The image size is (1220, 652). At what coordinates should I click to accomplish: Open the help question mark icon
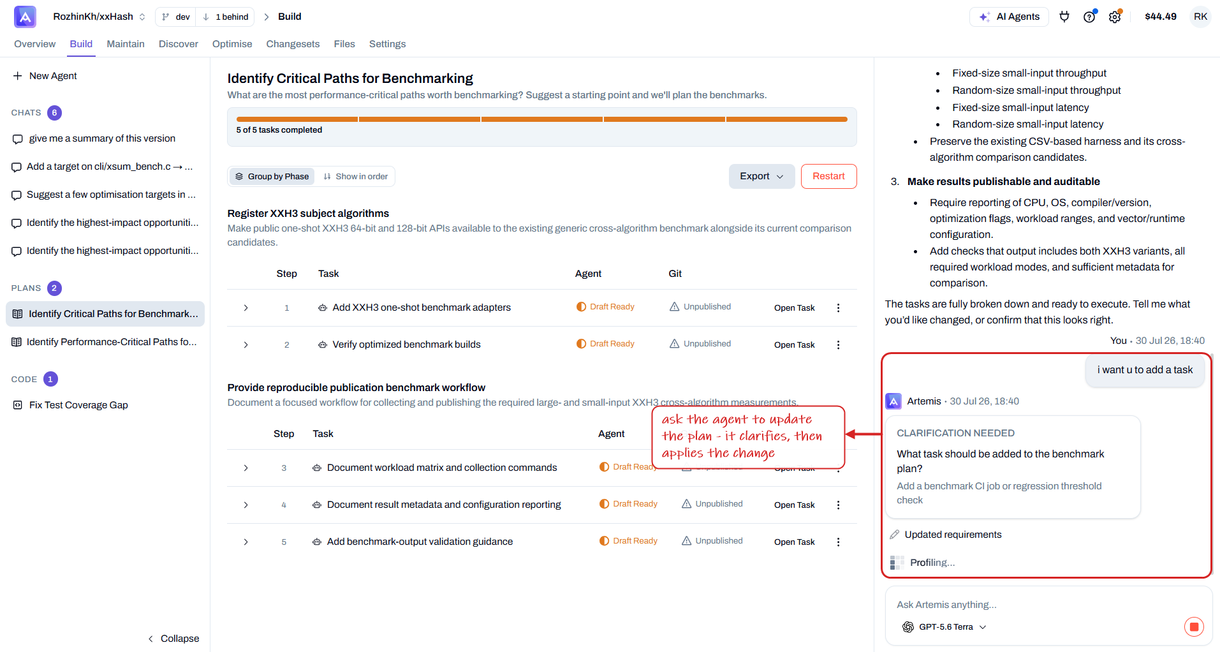(1089, 17)
